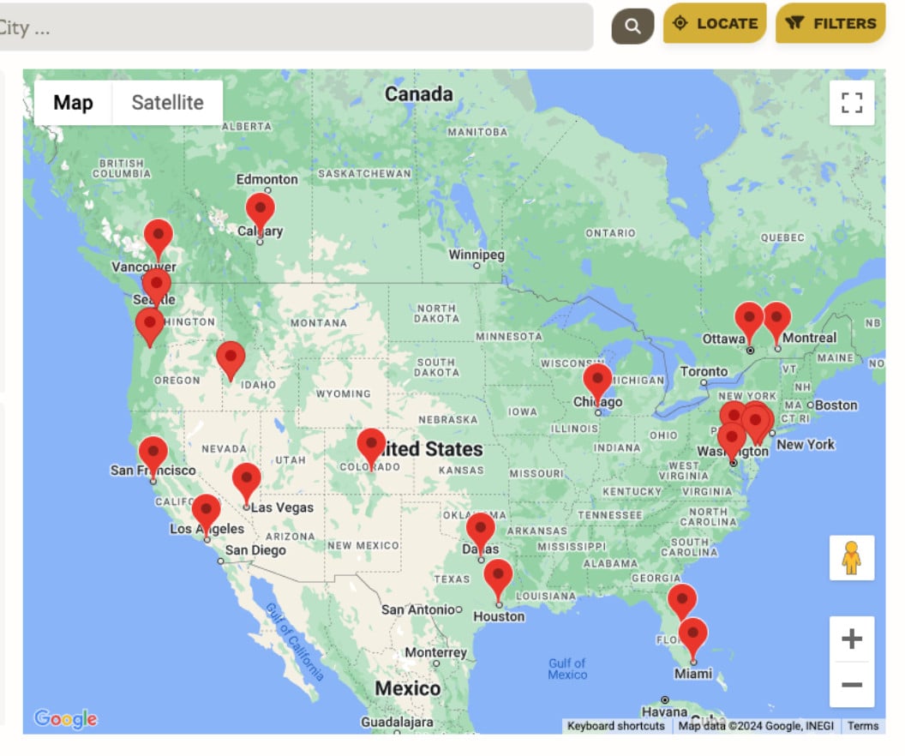Open the Las Vegas location marker
Image resolution: width=905 pixels, height=756 pixels.
click(x=246, y=481)
